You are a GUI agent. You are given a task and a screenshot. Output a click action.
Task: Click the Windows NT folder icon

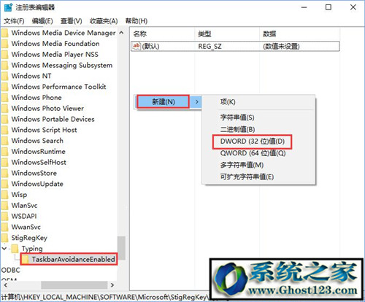coord(4,76)
